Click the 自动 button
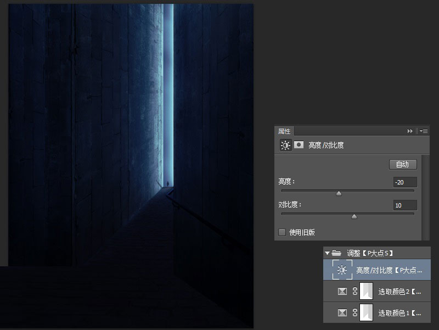Viewport: 439px width, 330px height. [x=403, y=164]
